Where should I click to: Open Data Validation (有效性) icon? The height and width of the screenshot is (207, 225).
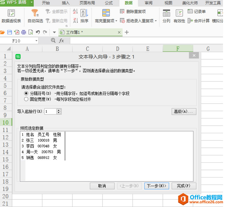[179, 13]
